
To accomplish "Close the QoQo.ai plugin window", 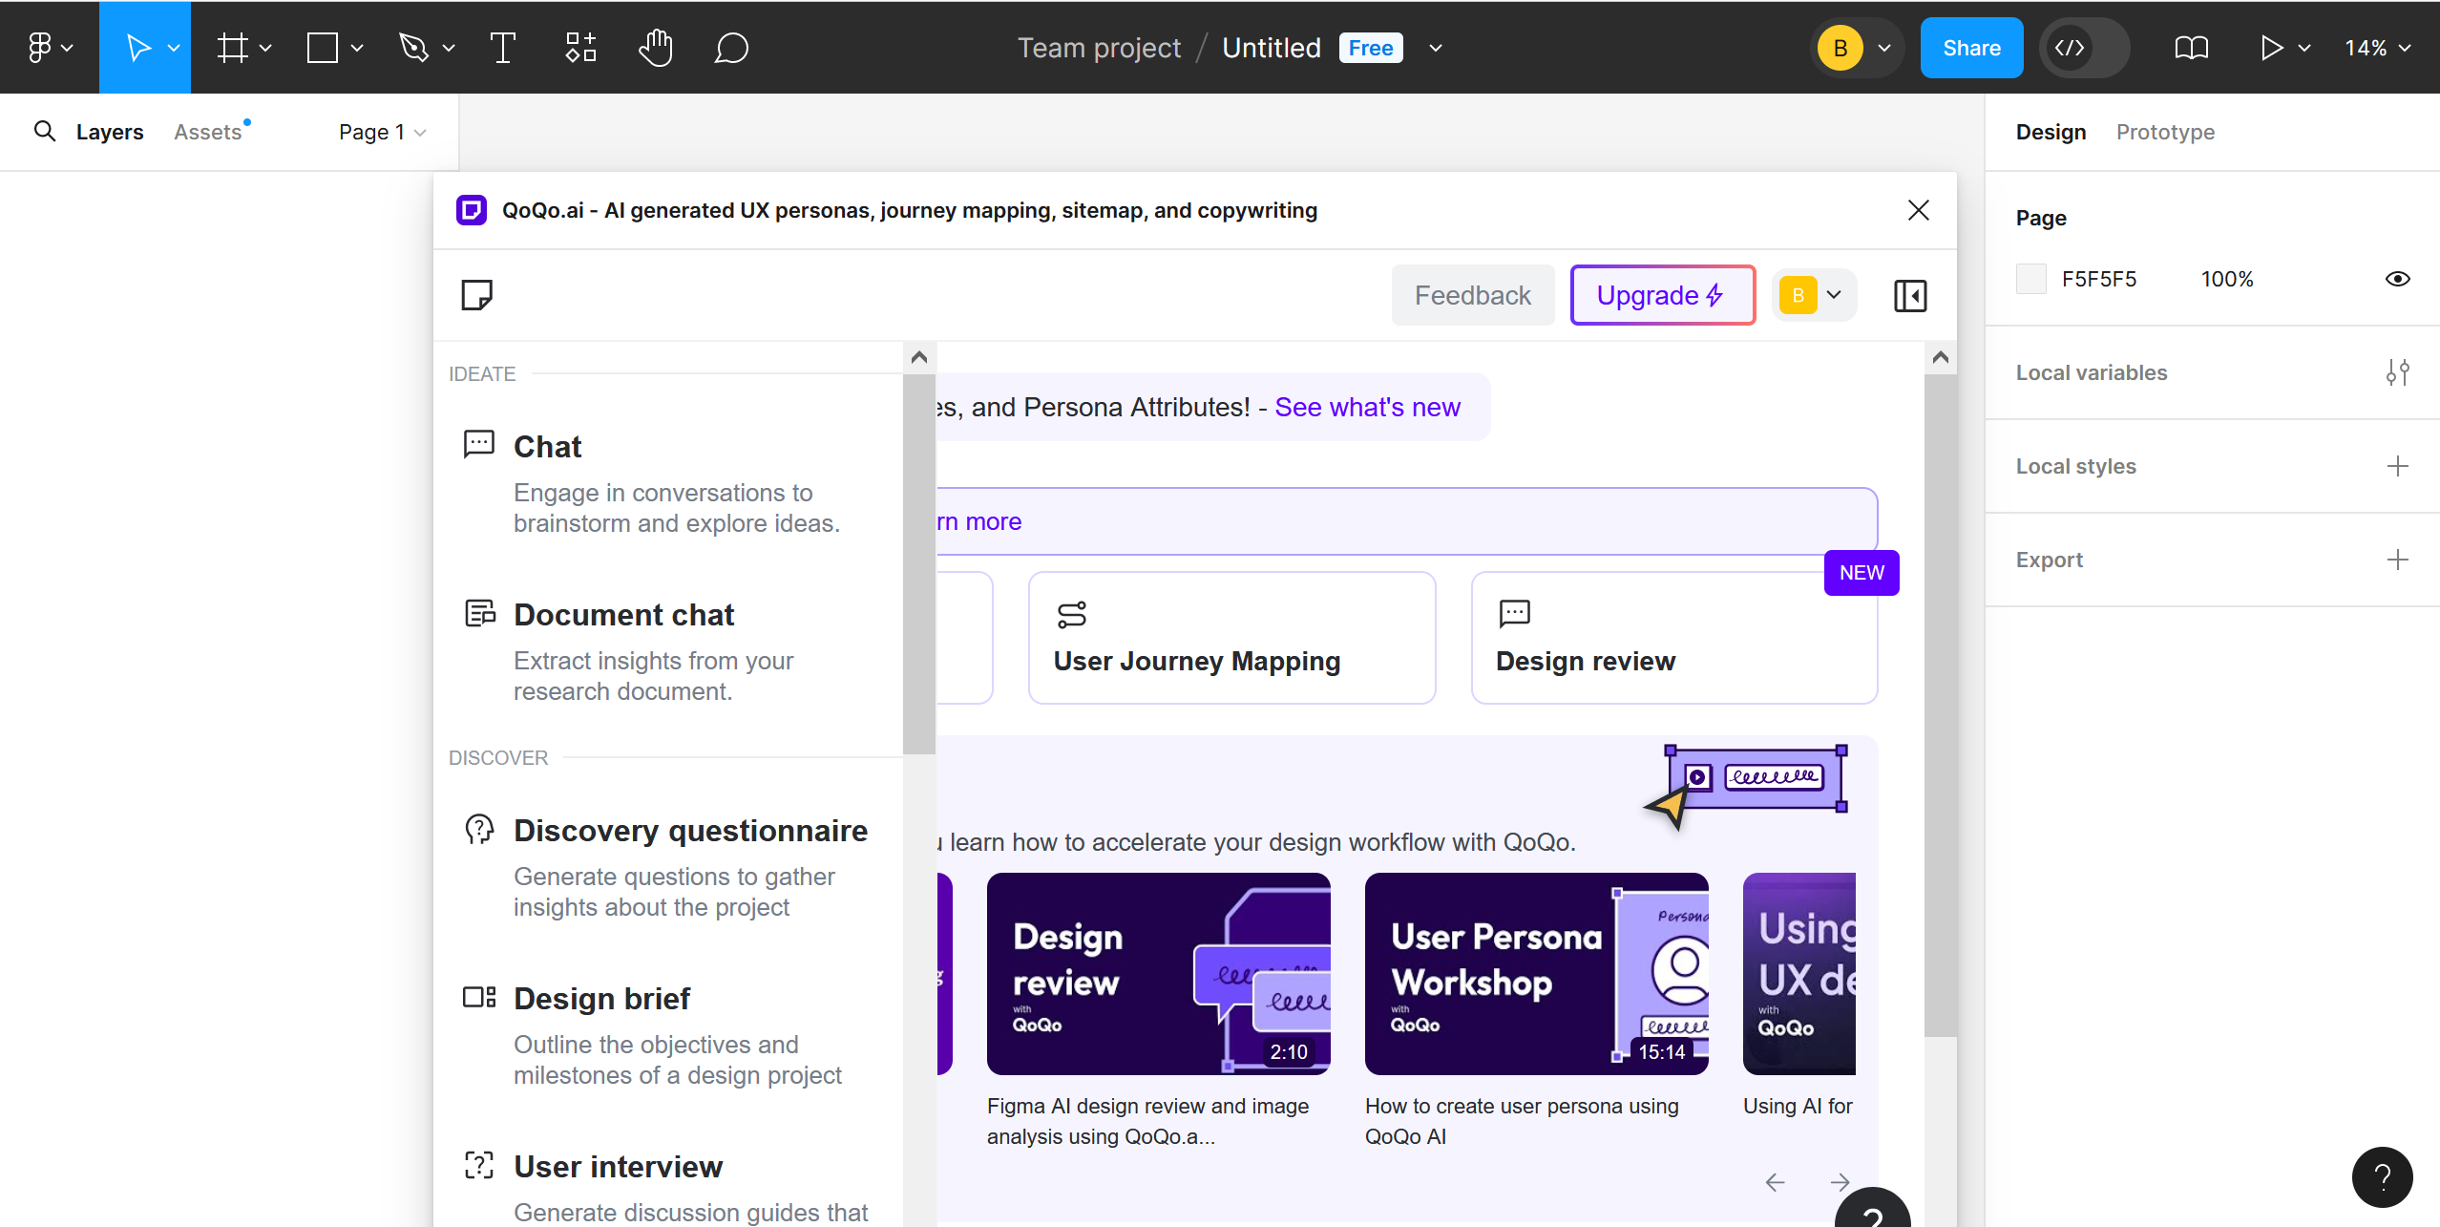I will [1918, 210].
